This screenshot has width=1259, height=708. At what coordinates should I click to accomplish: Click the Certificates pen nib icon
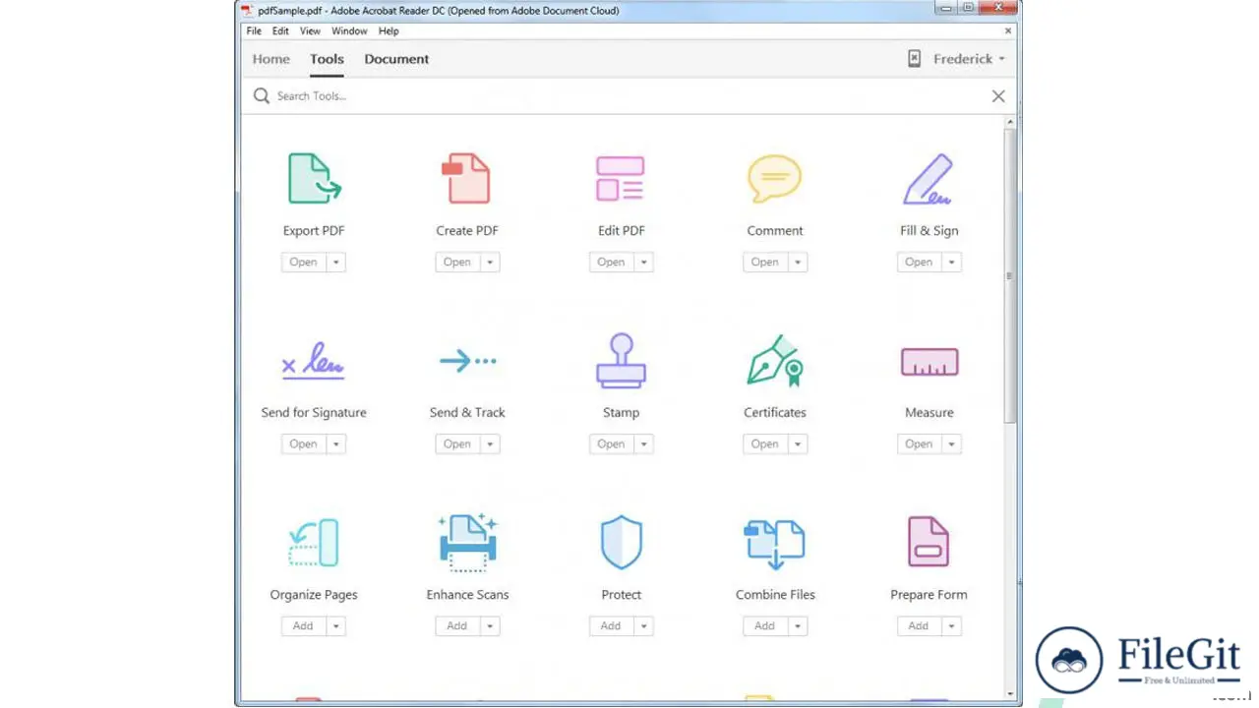tap(774, 360)
